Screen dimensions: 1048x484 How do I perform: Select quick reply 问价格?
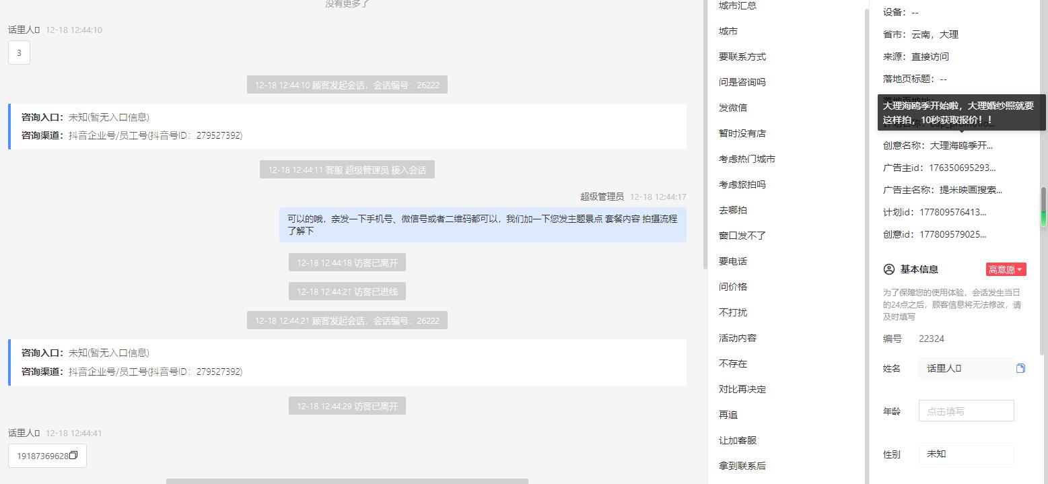point(732,287)
